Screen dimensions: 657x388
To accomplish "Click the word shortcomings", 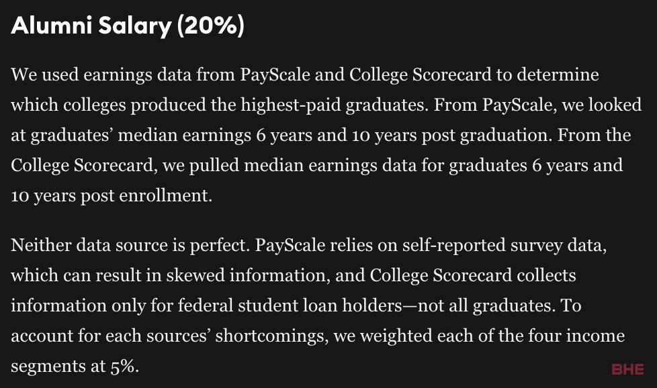I will pos(272,336).
